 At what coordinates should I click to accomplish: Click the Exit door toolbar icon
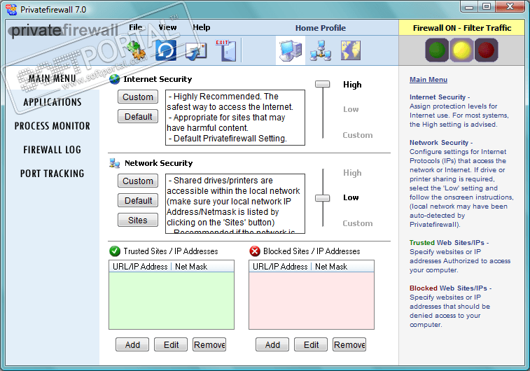point(226,50)
